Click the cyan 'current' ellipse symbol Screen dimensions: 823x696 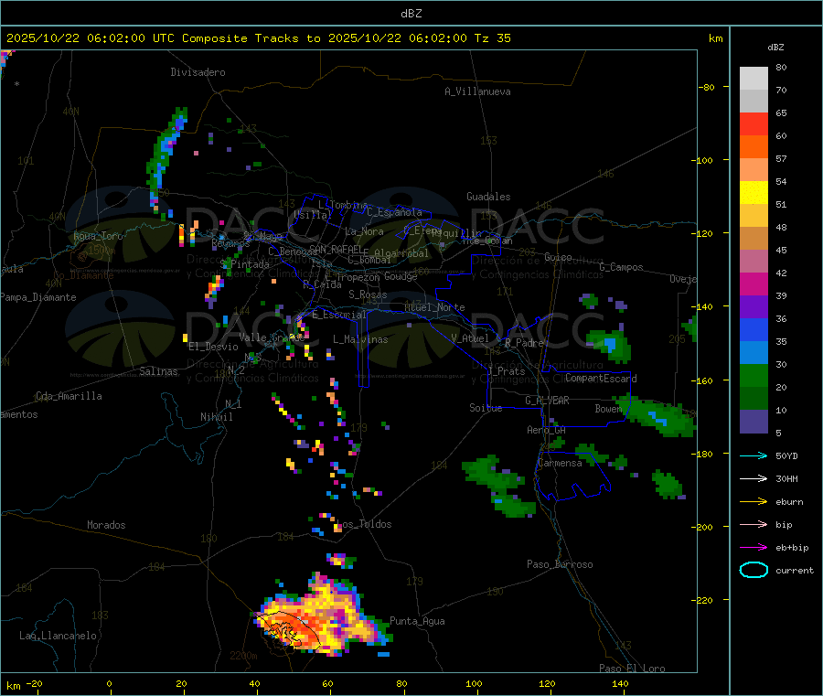[x=754, y=570]
